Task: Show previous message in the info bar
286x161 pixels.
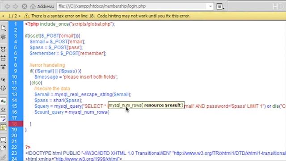Action: (3, 16)
